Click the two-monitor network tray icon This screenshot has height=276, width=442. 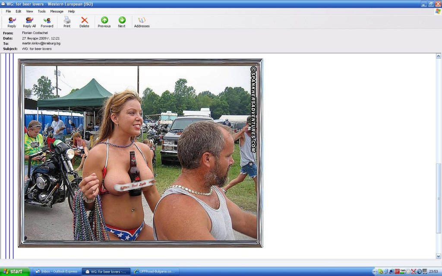386,272
